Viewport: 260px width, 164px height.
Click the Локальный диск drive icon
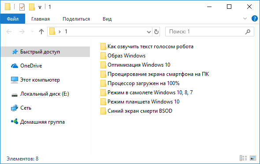(x=15, y=95)
